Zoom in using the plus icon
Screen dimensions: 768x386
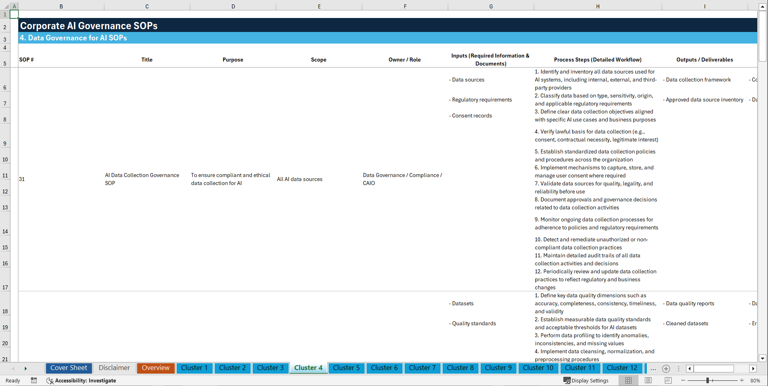[x=743, y=380]
